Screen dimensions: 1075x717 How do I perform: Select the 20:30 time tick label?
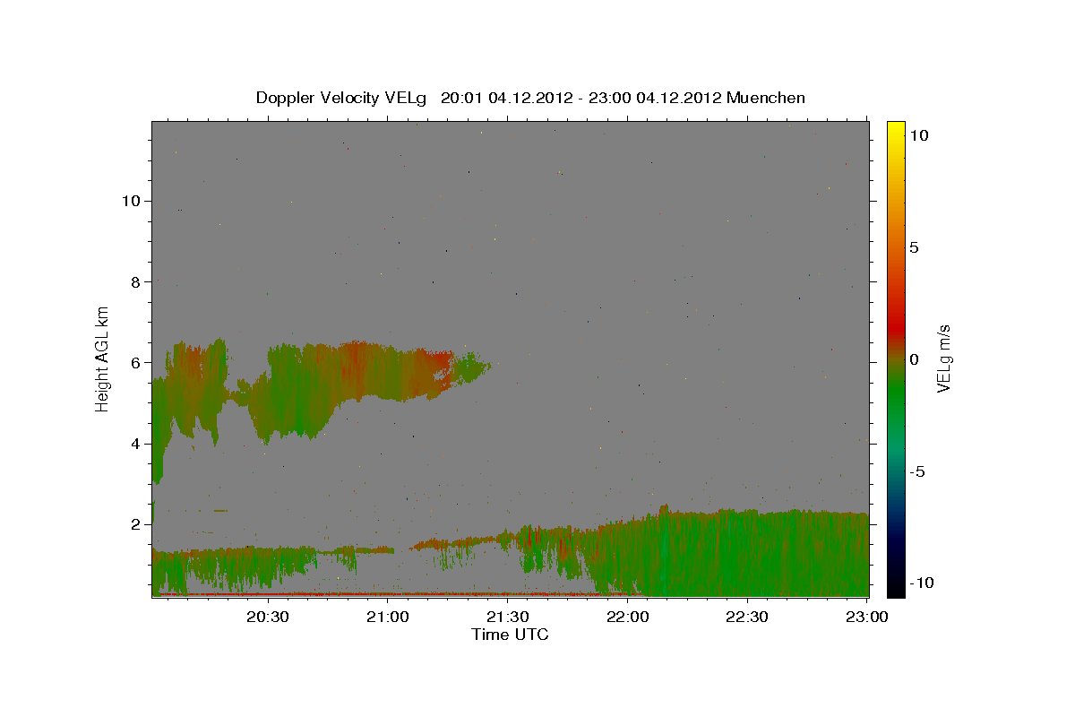coord(268,617)
